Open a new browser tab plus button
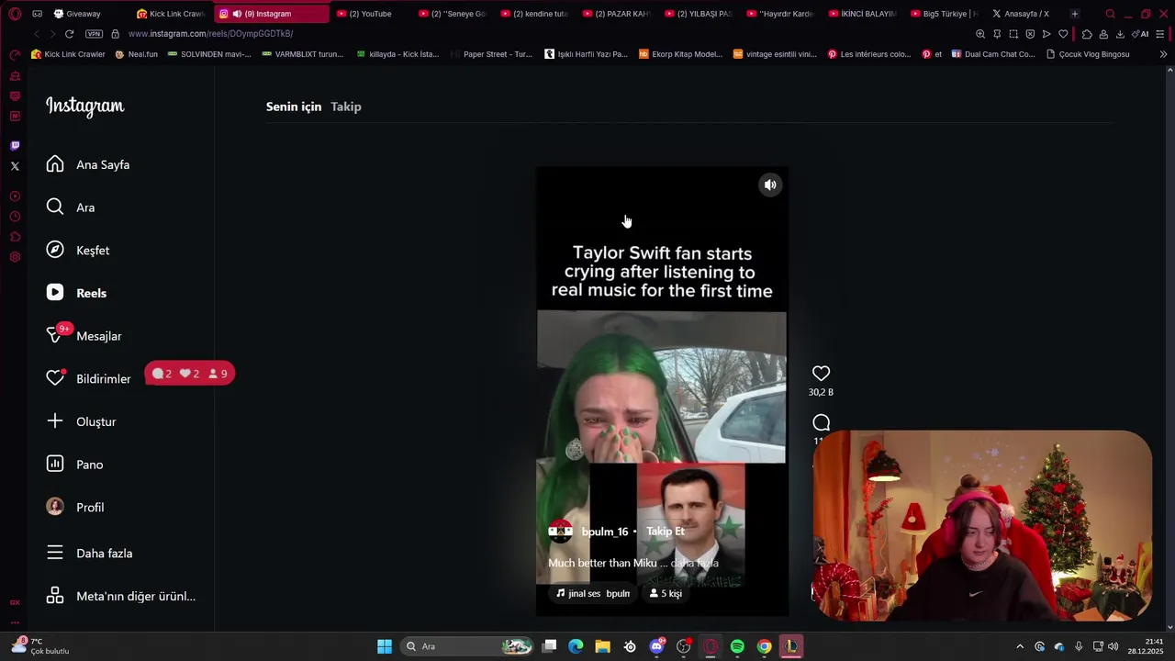The height and width of the screenshot is (661, 1175). (1075, 14)
